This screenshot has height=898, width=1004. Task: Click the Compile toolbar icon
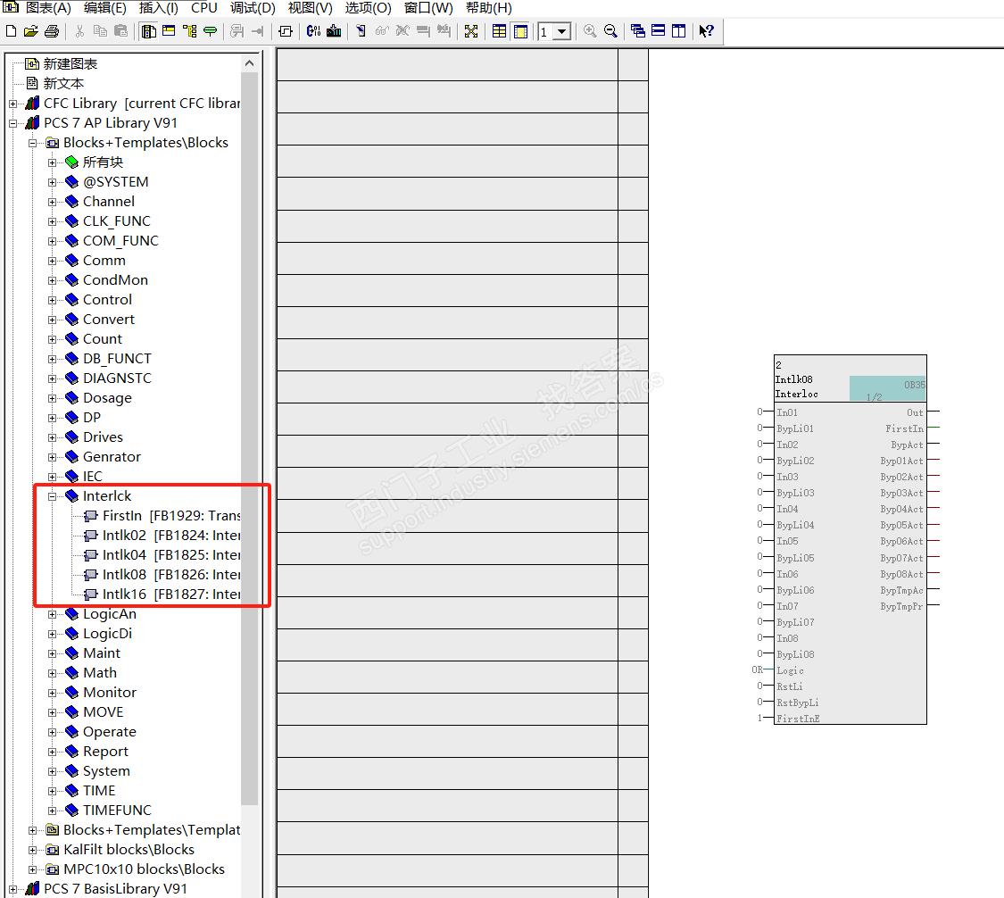(313, 30)
